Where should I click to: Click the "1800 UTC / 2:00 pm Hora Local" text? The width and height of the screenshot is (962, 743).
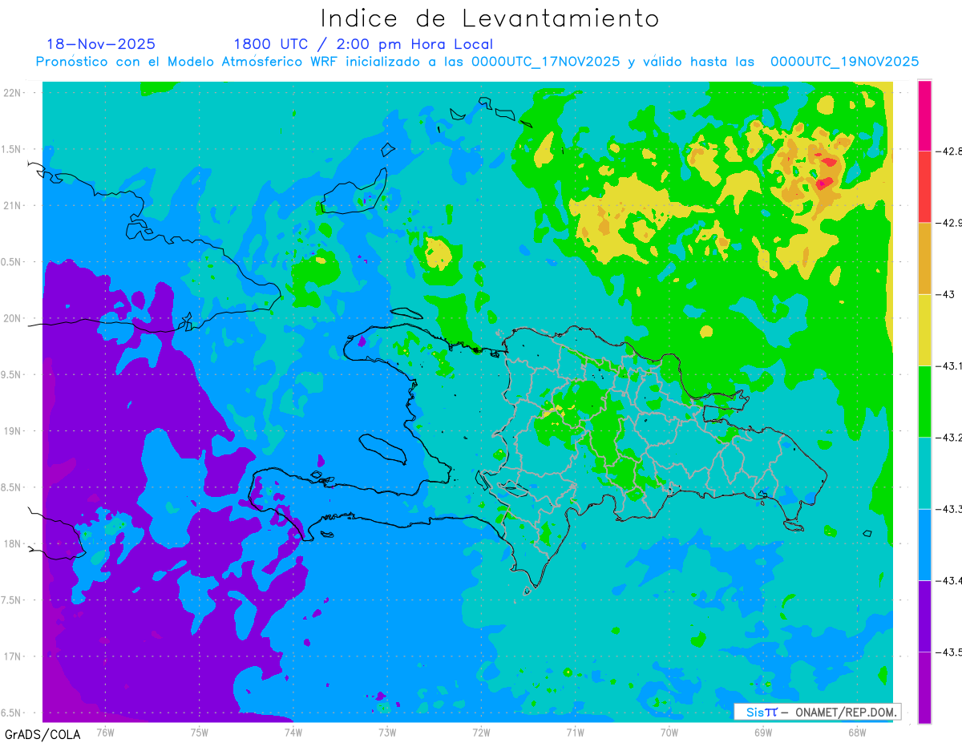[x=363, y=44]
